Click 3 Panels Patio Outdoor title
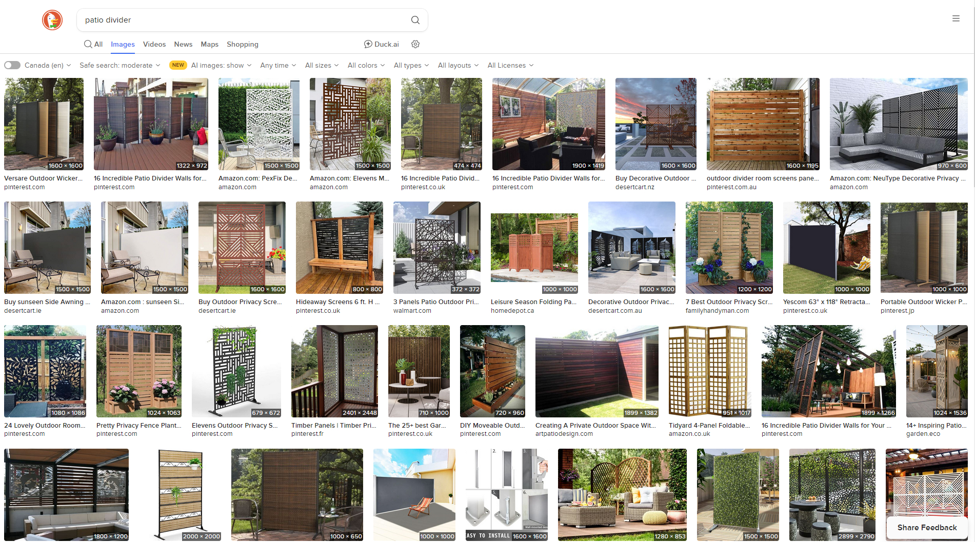975x542 pixels. pos(436,302)
